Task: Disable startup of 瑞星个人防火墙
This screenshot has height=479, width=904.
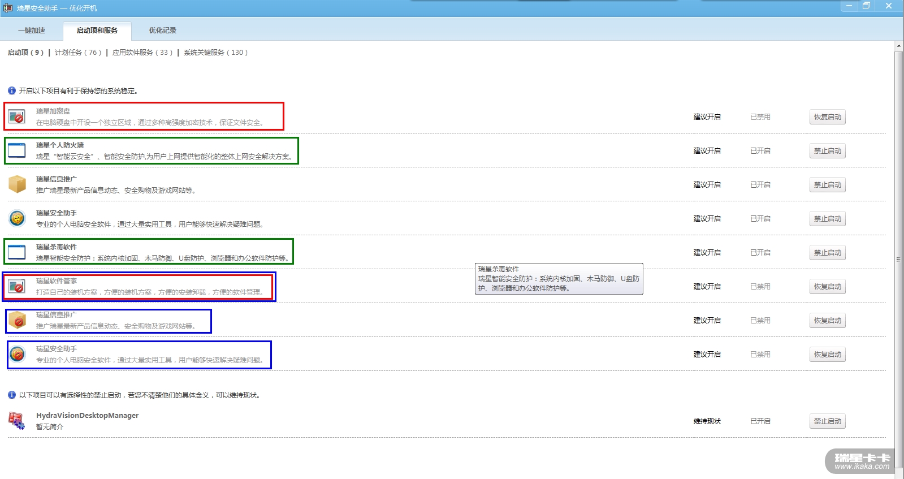Action: [828, 151]
